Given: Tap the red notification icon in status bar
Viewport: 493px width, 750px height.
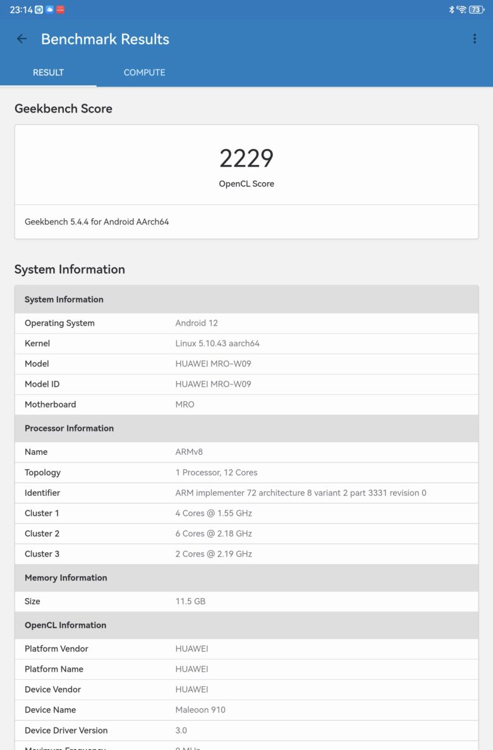Looking at the screenshot, I should point(60,9).
